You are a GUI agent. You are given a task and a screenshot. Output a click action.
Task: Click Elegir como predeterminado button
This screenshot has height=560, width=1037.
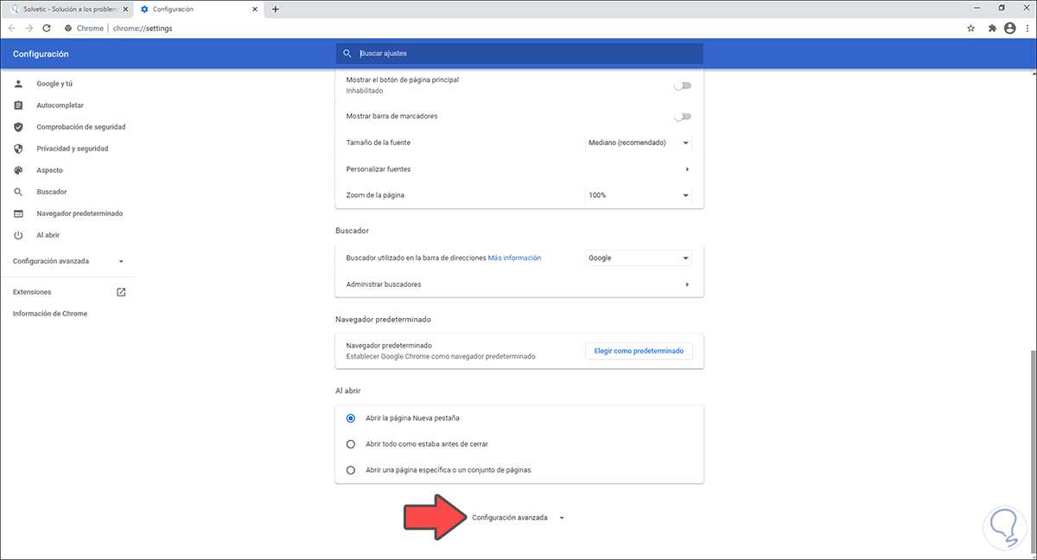pyautogui.click(x=639, y=351)
